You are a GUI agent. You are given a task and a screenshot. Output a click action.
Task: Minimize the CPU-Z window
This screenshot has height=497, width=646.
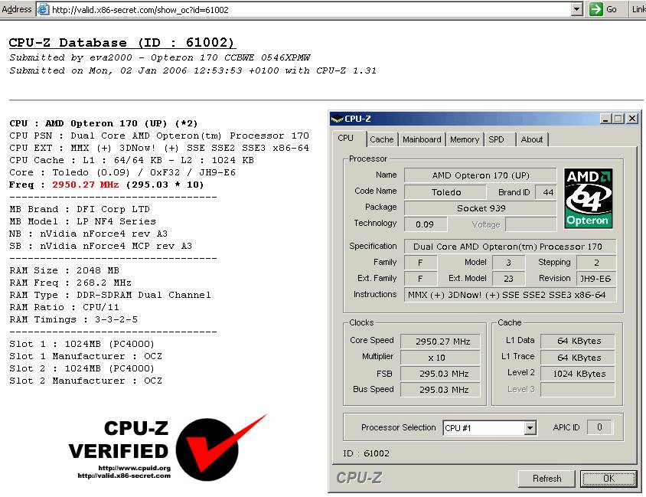[x=605, y=119]
